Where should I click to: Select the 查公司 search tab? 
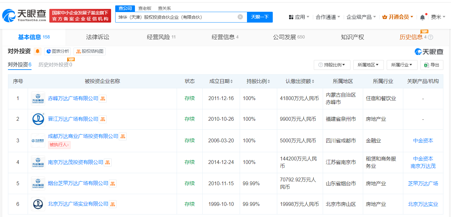click(x=125, y=8)
